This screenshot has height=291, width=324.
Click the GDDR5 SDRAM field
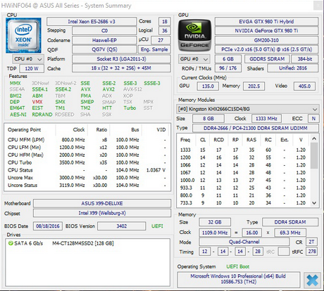click(267, 59)
